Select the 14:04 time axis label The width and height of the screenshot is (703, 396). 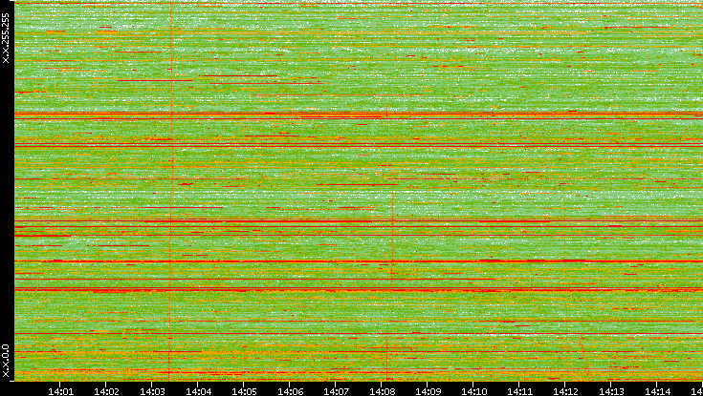(x=198, y=391)
